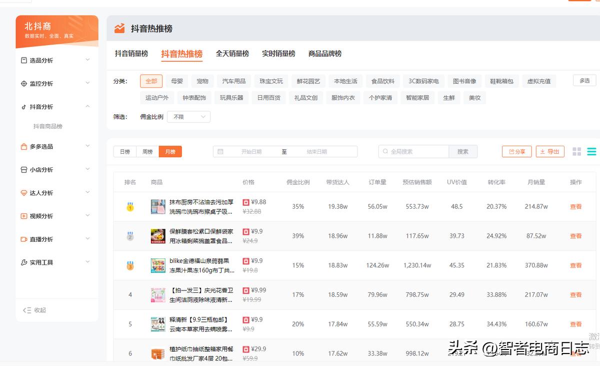Select the 月榜 monthly ranking toggle
Viewport: 600px width, 366px height.
point(170,151)
